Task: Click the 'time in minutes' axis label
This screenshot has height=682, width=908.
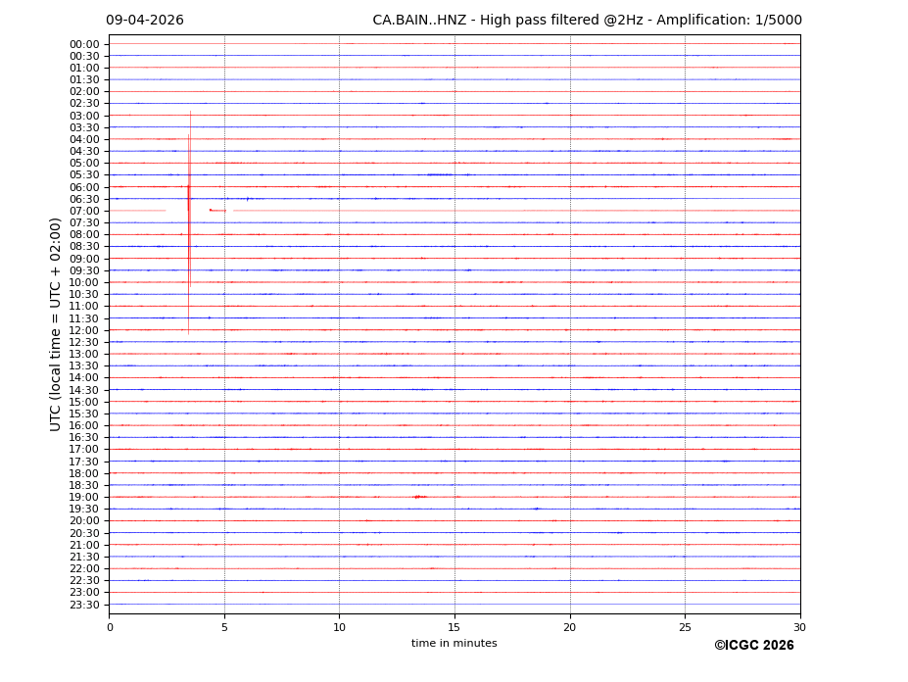Action: coord(454,644)
